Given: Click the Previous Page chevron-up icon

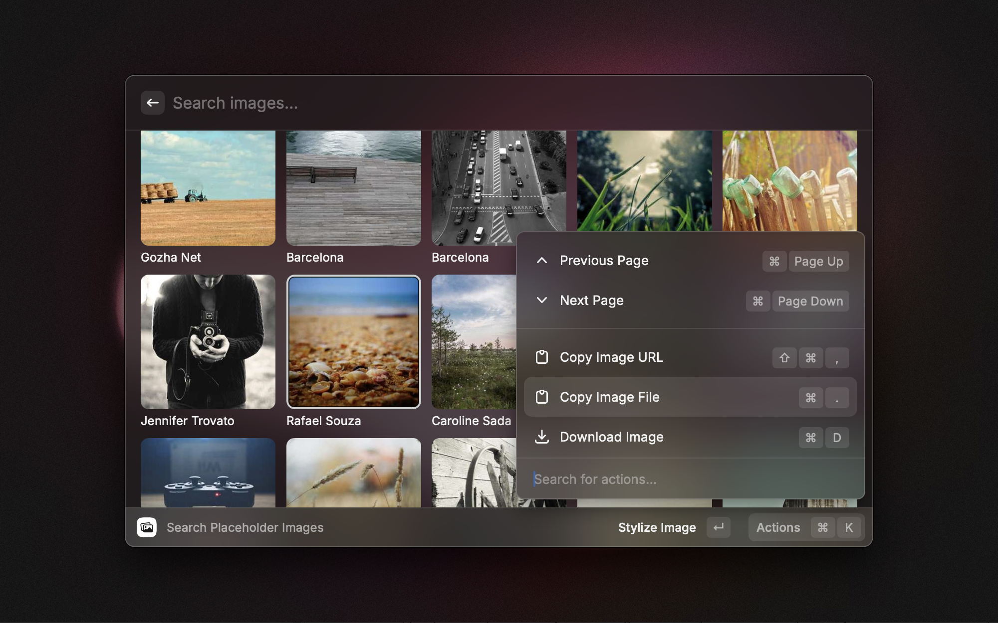Looking at the screenshot, I should pos(541,261).
